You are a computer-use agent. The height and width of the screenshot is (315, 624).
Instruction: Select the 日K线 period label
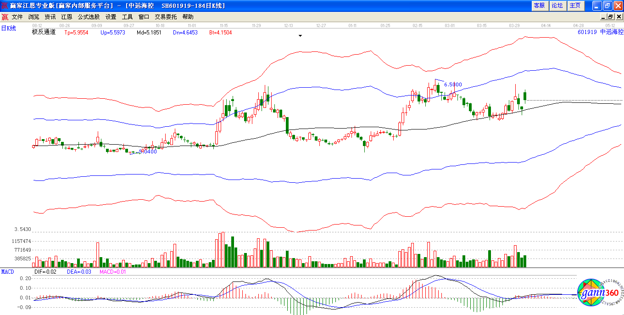(8, 28)
